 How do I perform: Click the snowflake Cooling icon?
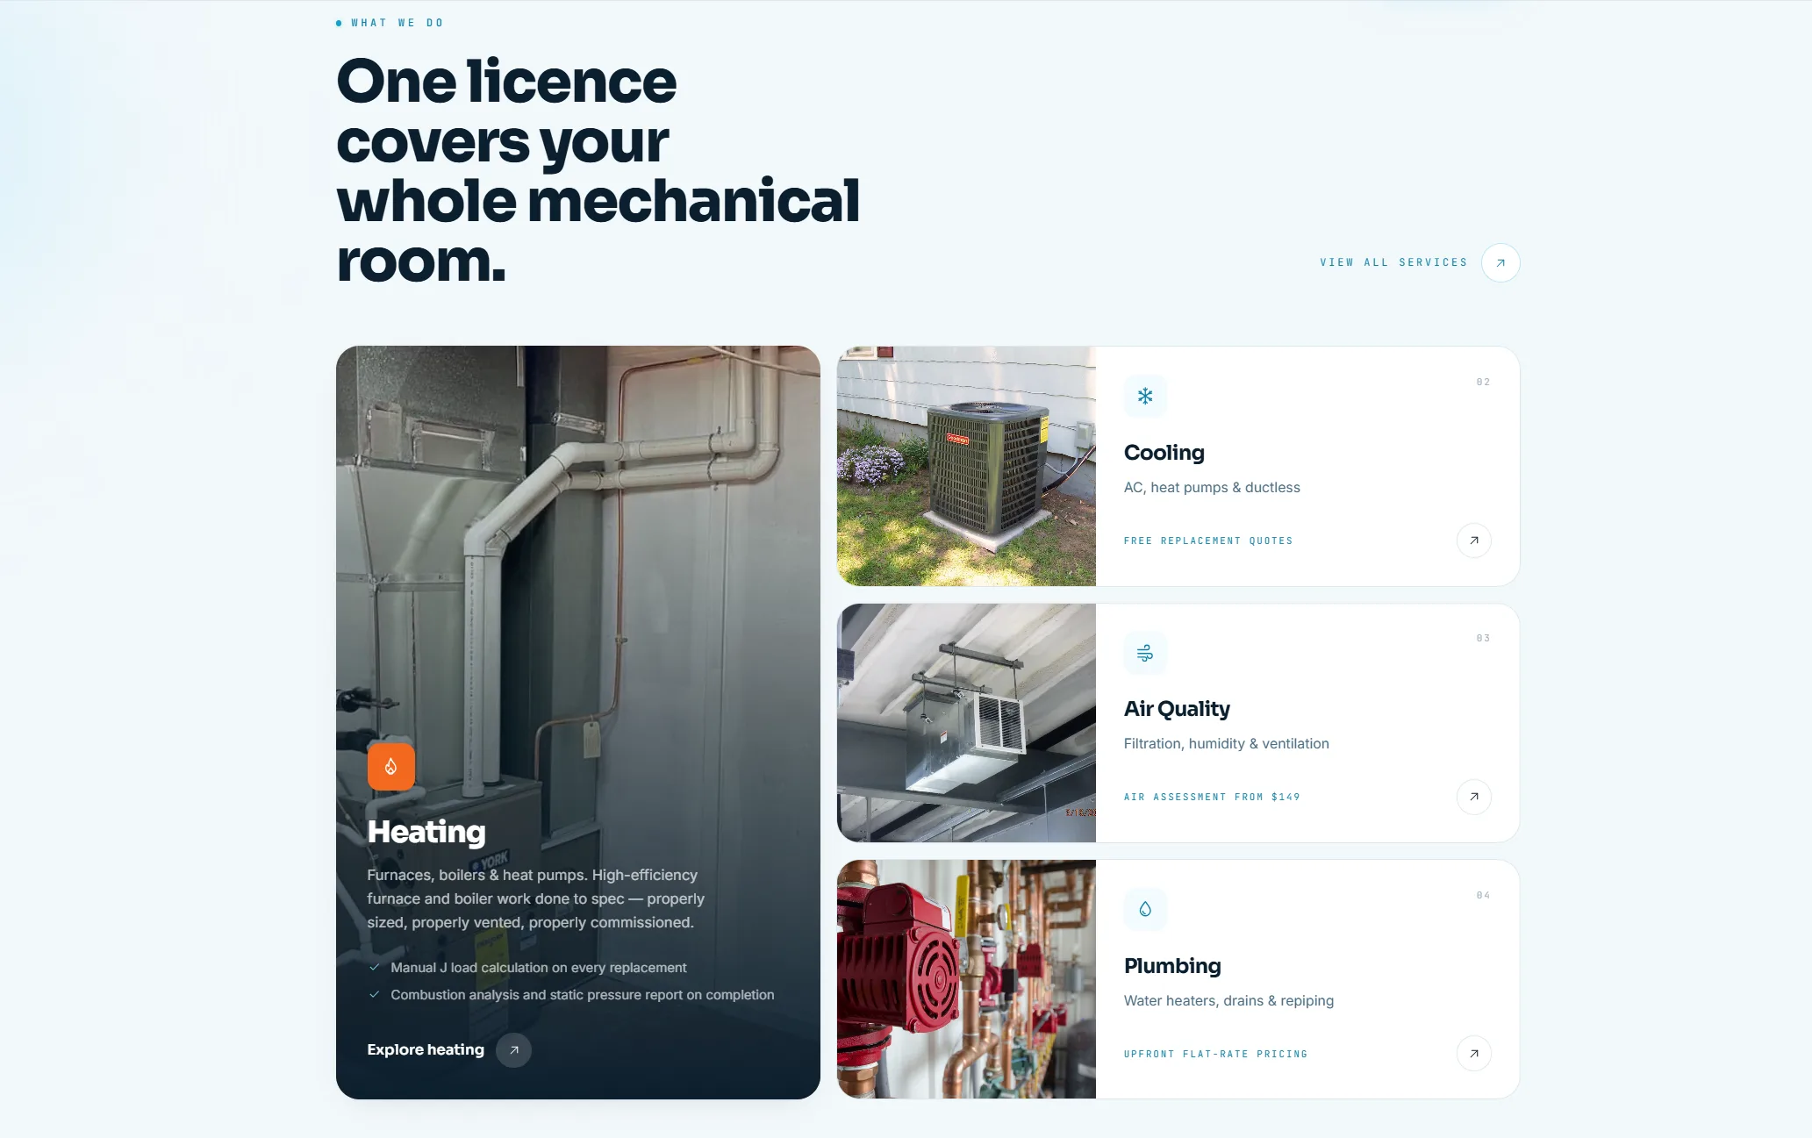click(x=1145, y=397)
